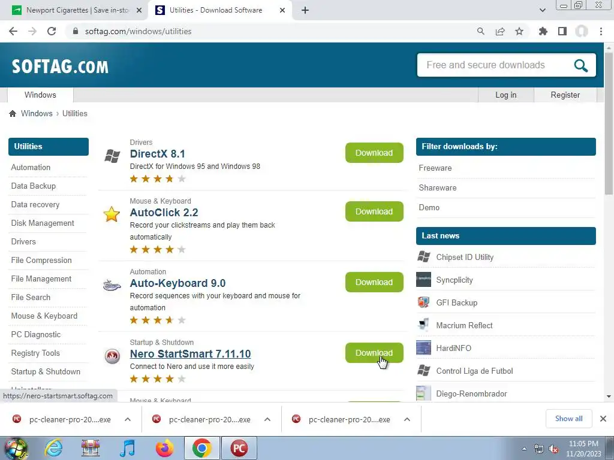Click the Syncplicity news thumbnail
Image resolution: width=614 pixels, height=460 pixels.
coord(423,280)
